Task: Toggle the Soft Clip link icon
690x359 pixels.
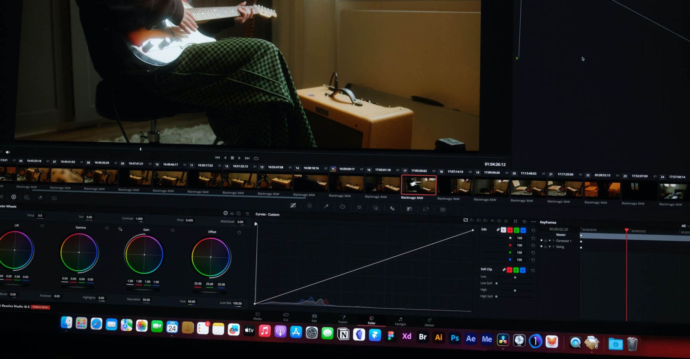Action: click(504, 270)
